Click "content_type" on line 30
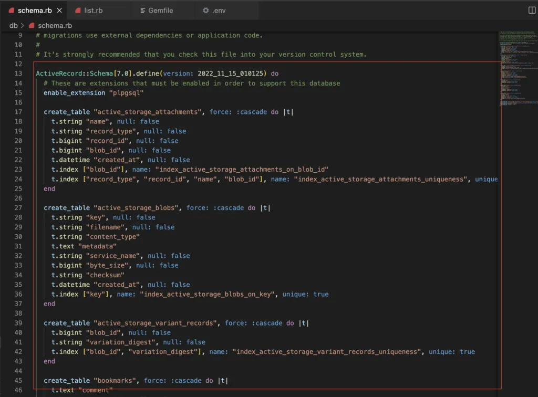The image size is (538, 397). click(x=113, y=237)
